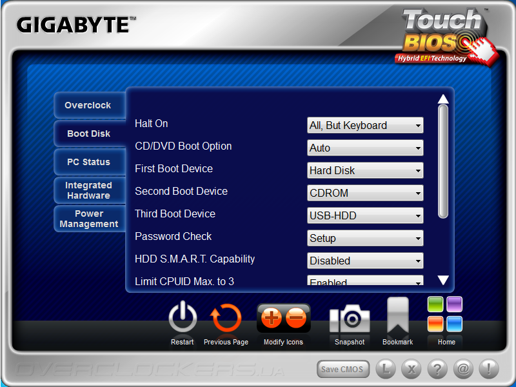
Task: Open HDD S.M.A.R.T. Capability dropdown
Action: click(x=365, y=261)
